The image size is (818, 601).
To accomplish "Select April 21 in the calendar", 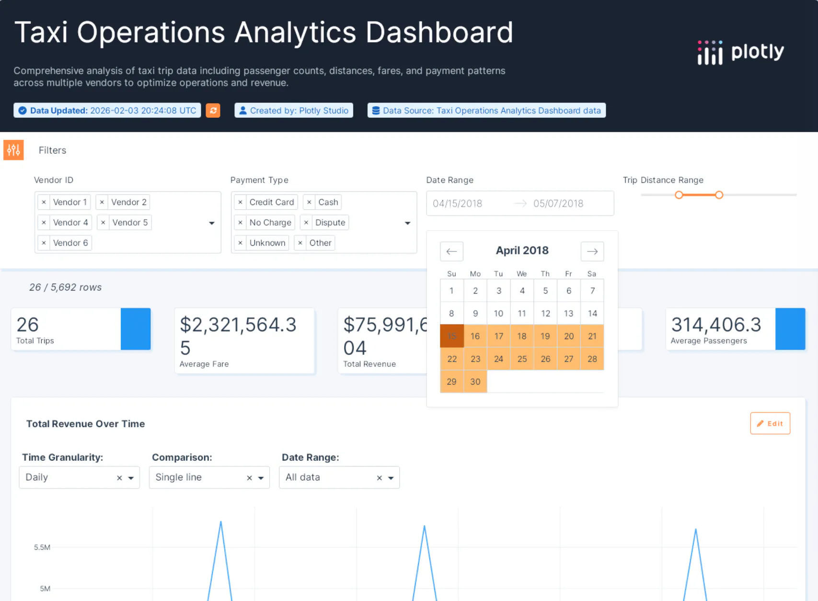I will (x=592, y=336).
